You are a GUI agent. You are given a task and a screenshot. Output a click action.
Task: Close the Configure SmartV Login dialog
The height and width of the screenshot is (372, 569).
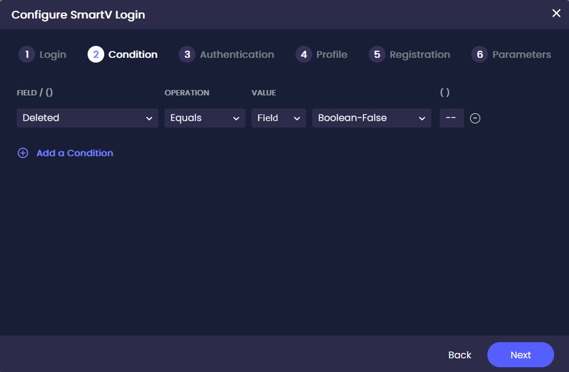pyautogui.click(x=556, y=14)
